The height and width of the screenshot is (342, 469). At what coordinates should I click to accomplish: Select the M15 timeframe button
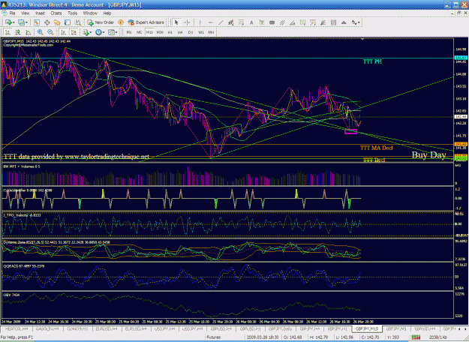[x=149, y=32]
